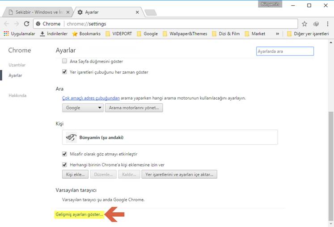Click the page vertical scrollbar thumb
Viewport: 334px width, 227px height.
click(330, 166)
